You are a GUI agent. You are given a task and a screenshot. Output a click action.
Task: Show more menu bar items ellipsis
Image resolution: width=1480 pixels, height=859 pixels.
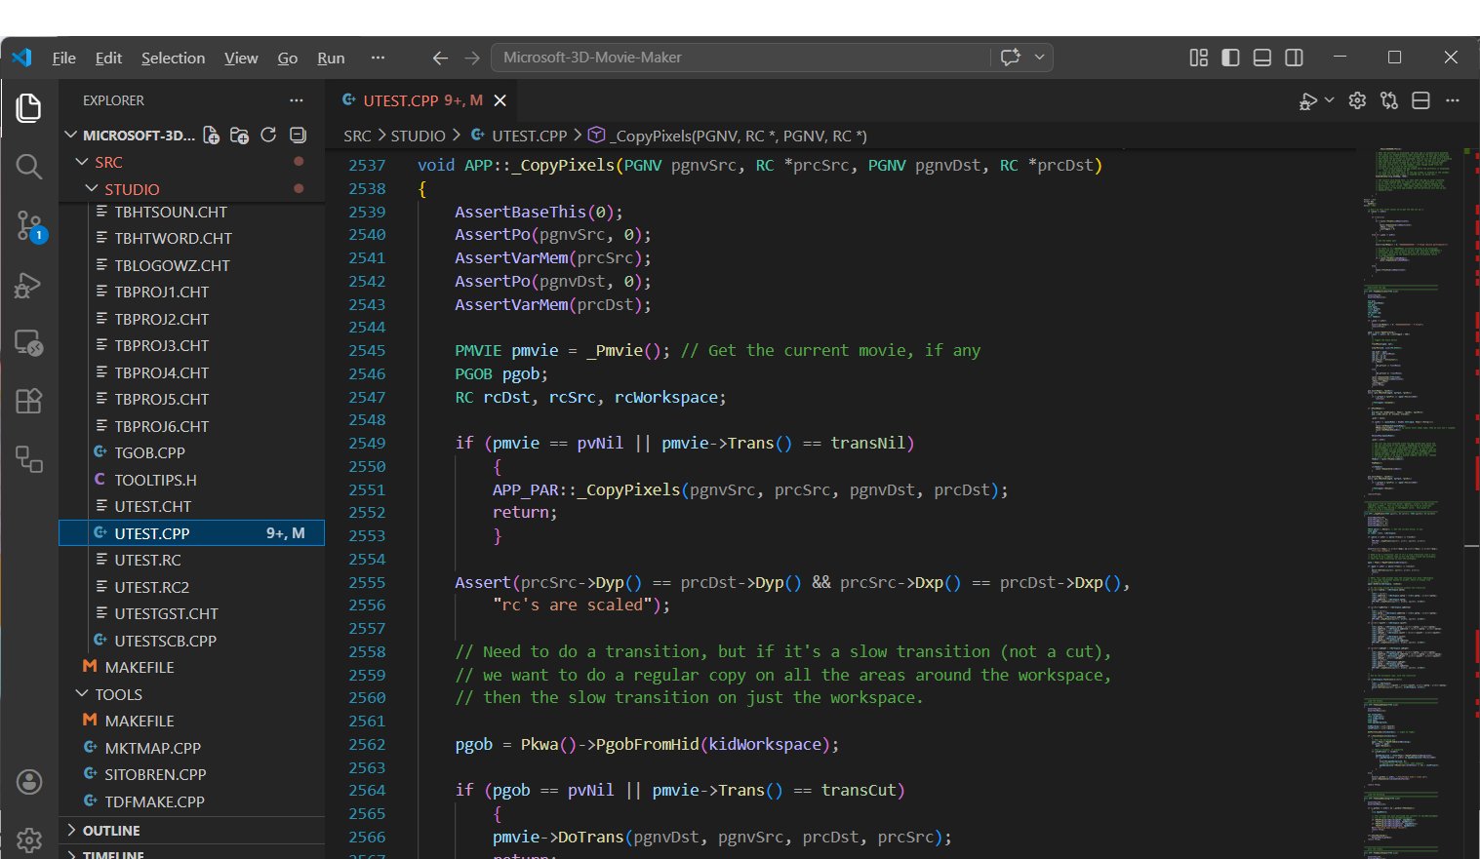tap(378, 58)
